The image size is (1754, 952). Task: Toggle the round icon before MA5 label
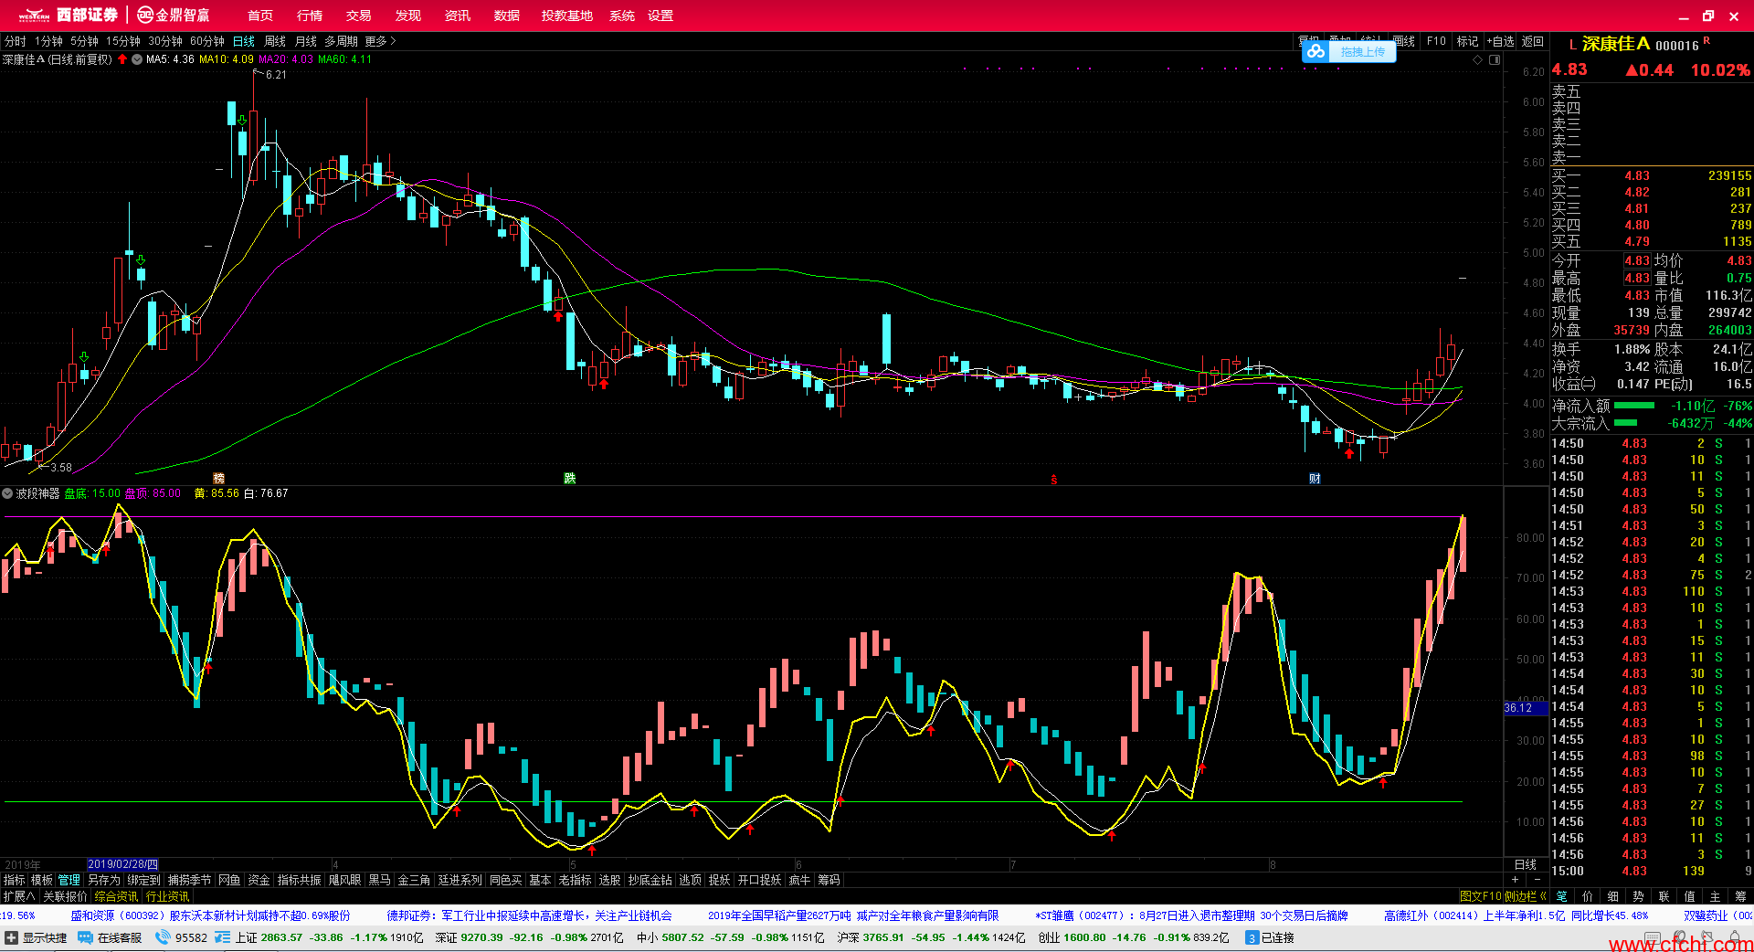point(137,59)
